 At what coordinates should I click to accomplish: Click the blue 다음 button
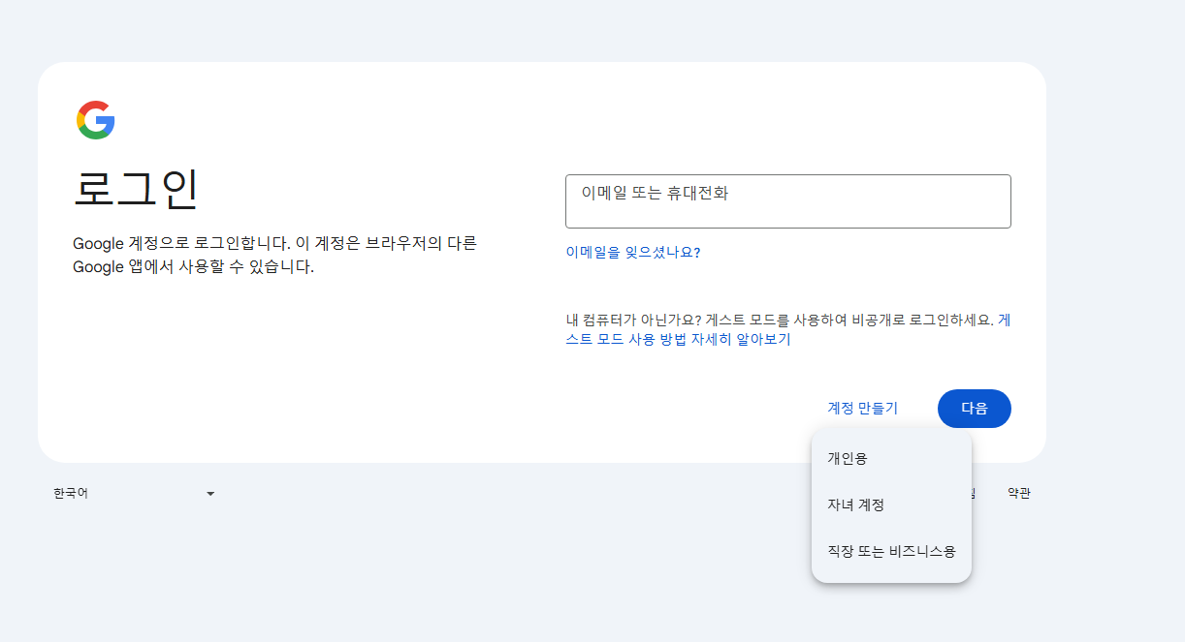point(974,409)
